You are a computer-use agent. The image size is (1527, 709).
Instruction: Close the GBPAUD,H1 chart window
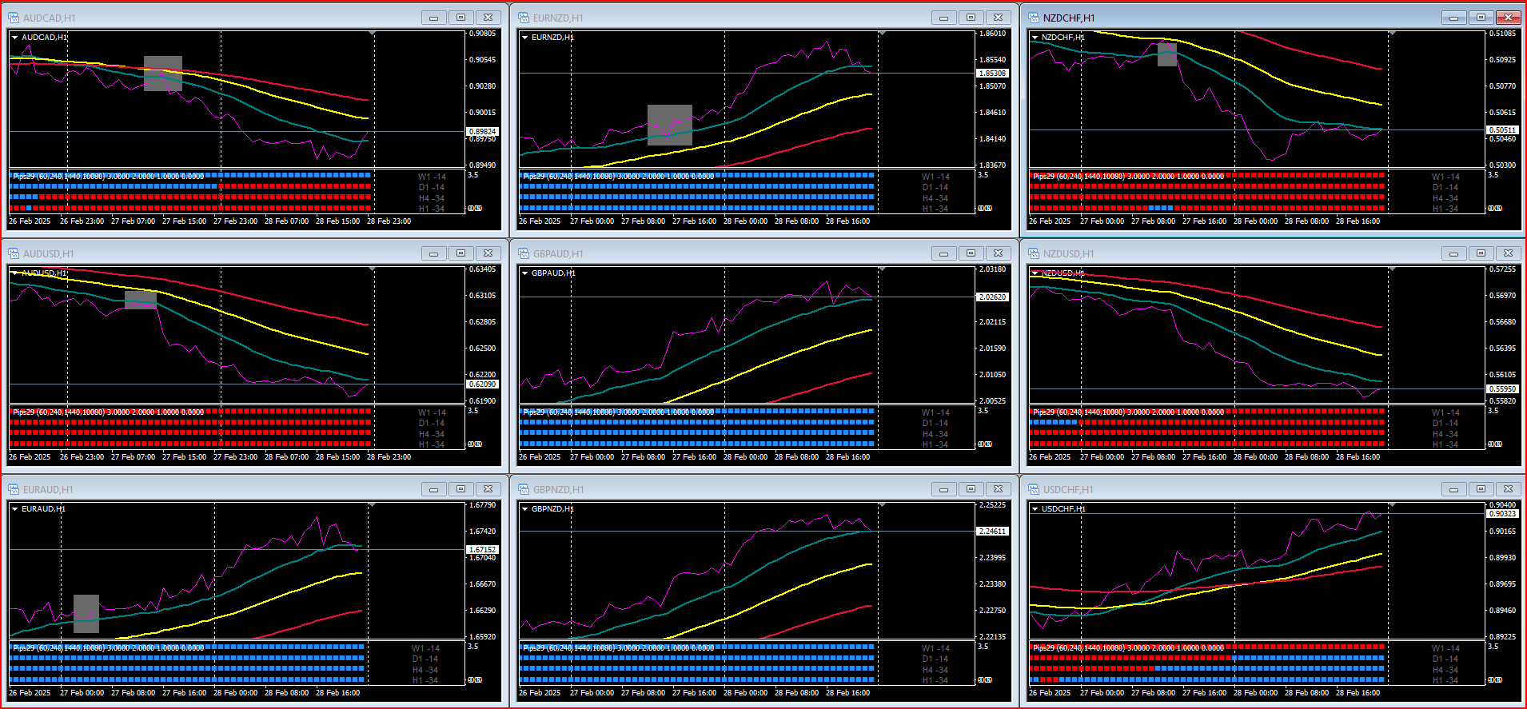[x=998, y=253]
